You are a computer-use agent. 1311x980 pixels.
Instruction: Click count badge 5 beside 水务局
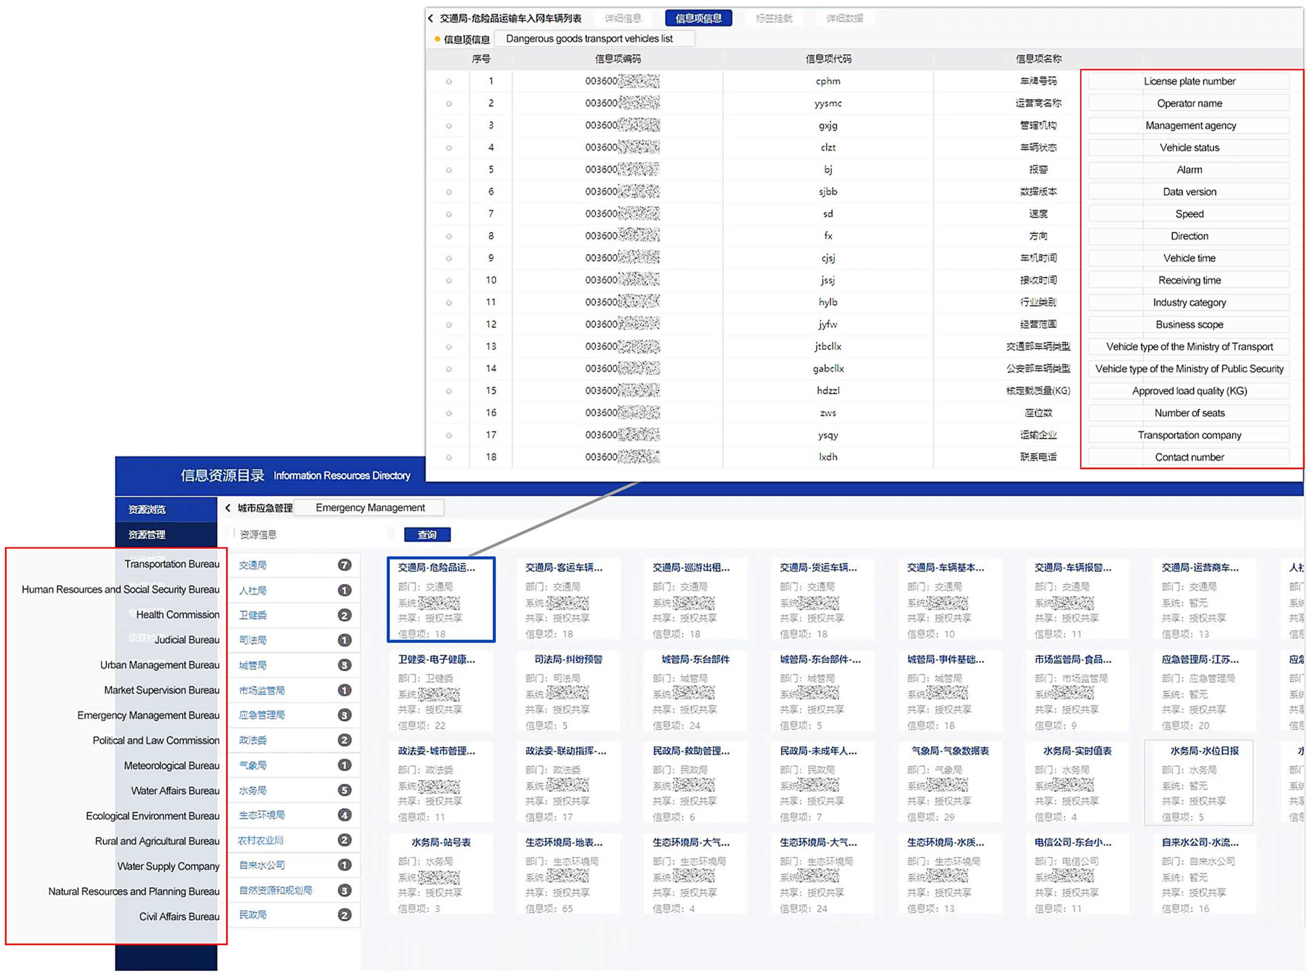(x=344, y=791)
